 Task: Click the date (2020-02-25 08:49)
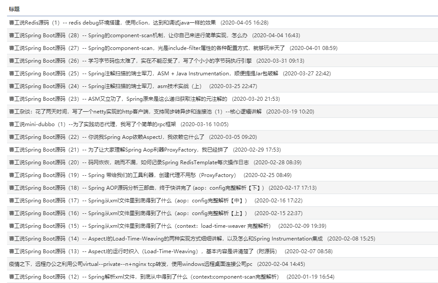coord(268,175)
